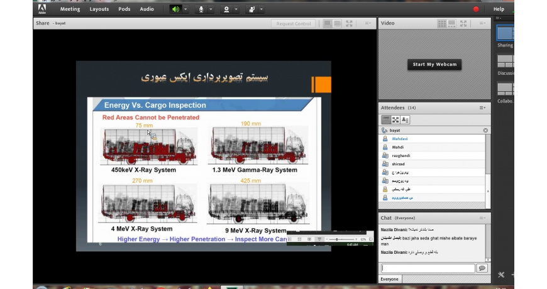Expand the speaker options dropdown arrow

coord(185,9)
